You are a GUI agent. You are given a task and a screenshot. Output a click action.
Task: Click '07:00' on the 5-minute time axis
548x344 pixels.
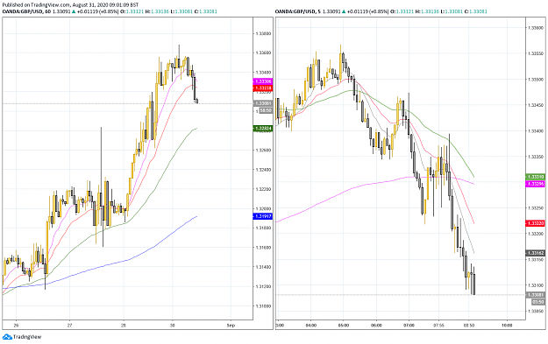click(409, 325)
